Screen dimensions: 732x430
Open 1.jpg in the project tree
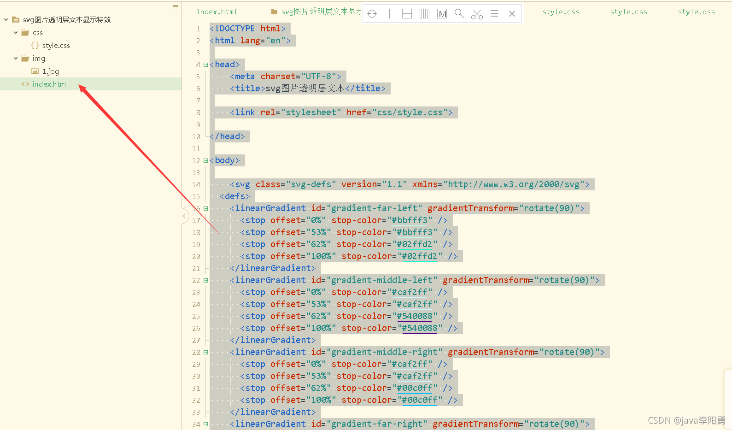[x=51, y=71]
